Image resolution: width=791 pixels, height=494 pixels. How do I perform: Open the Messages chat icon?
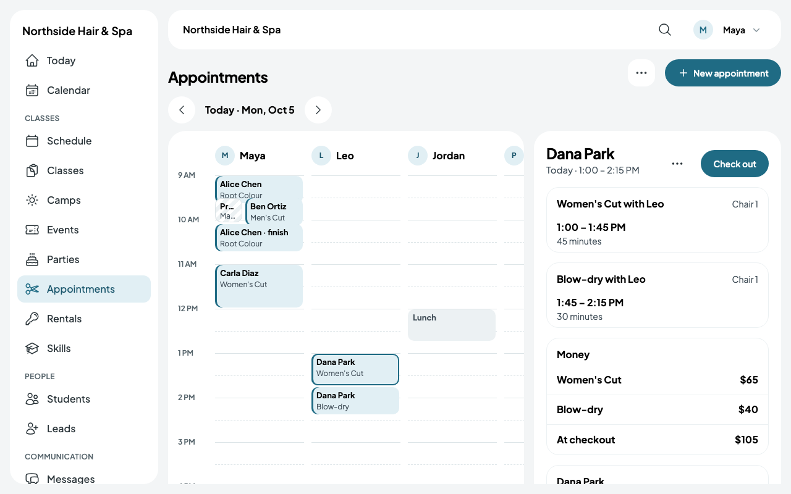click(x=32, y=479)
